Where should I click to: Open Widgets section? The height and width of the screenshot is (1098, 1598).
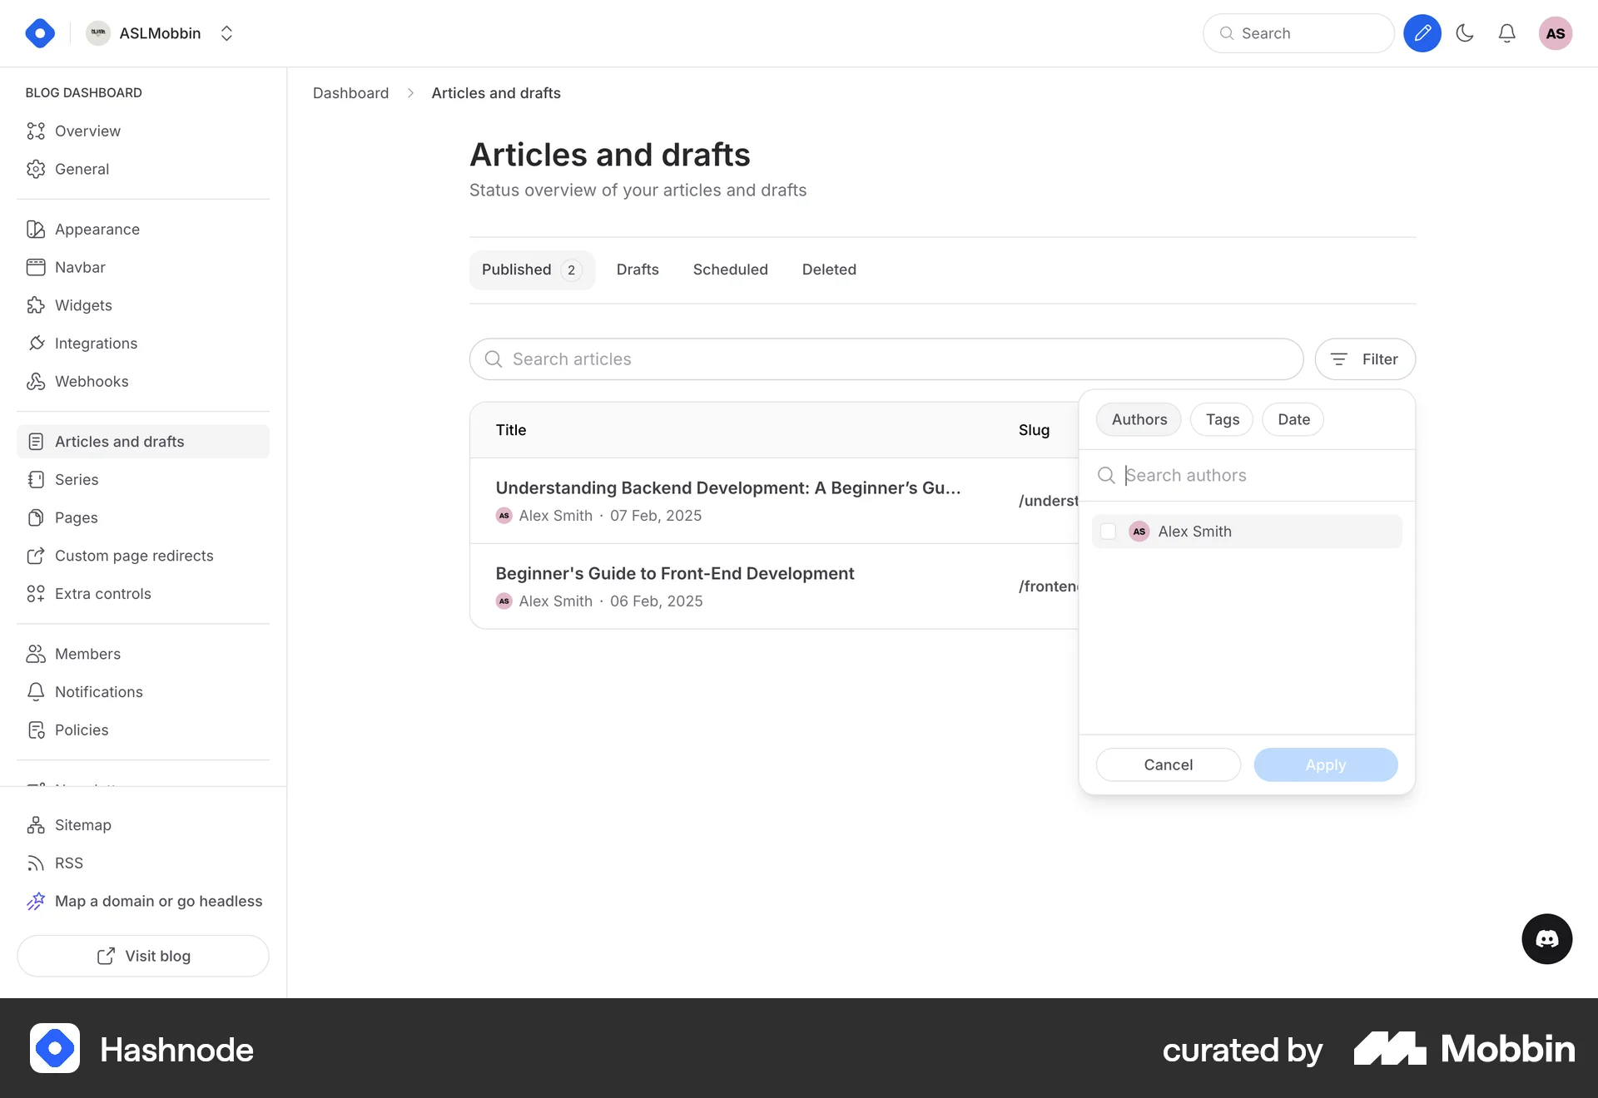(x=143, y=305)
